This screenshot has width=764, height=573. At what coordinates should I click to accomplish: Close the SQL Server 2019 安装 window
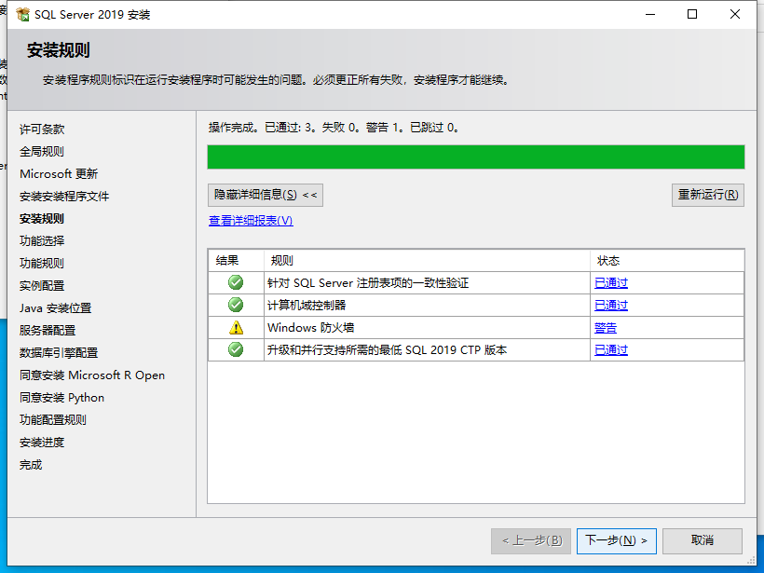pos(735,15)
